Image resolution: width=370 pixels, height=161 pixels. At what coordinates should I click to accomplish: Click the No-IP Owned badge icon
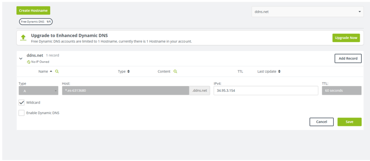point(29,62)
